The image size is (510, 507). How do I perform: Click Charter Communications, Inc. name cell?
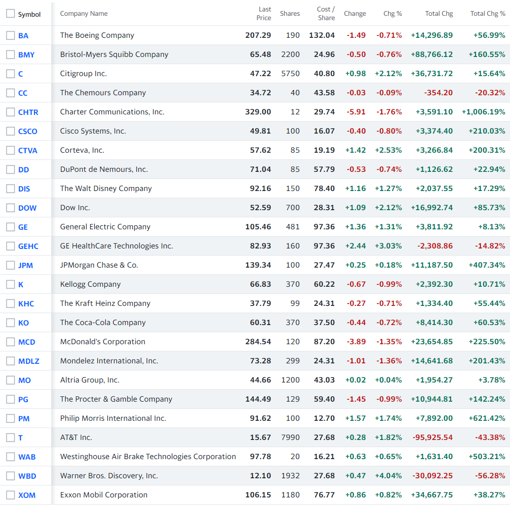coord(112,112)
